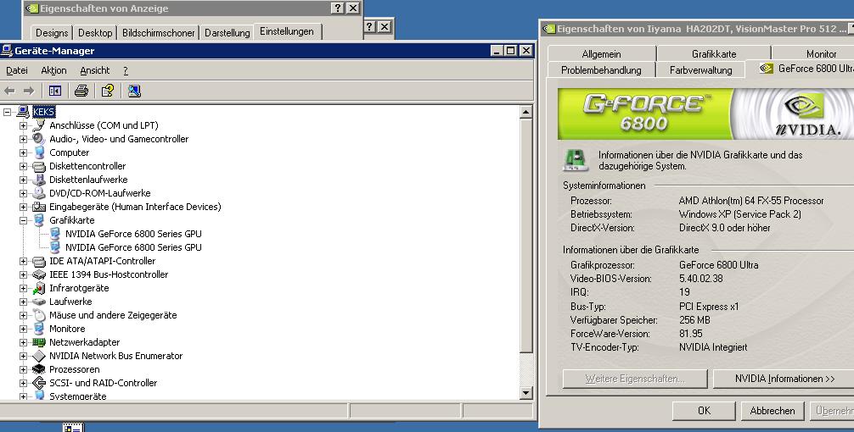Click the Anschlüsse (COM und LPT) icon
854x432 pixels.
click(39, 125)
